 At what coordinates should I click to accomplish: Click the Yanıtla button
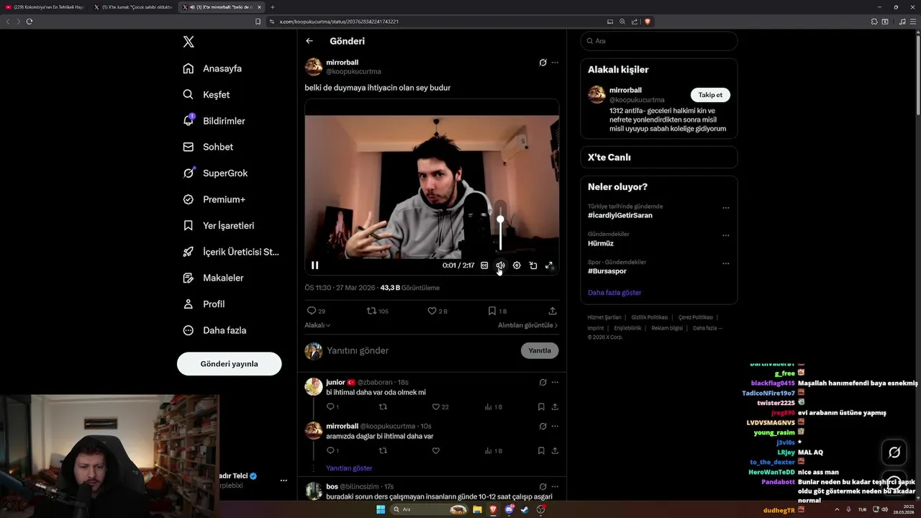click(x=540, y=350)
